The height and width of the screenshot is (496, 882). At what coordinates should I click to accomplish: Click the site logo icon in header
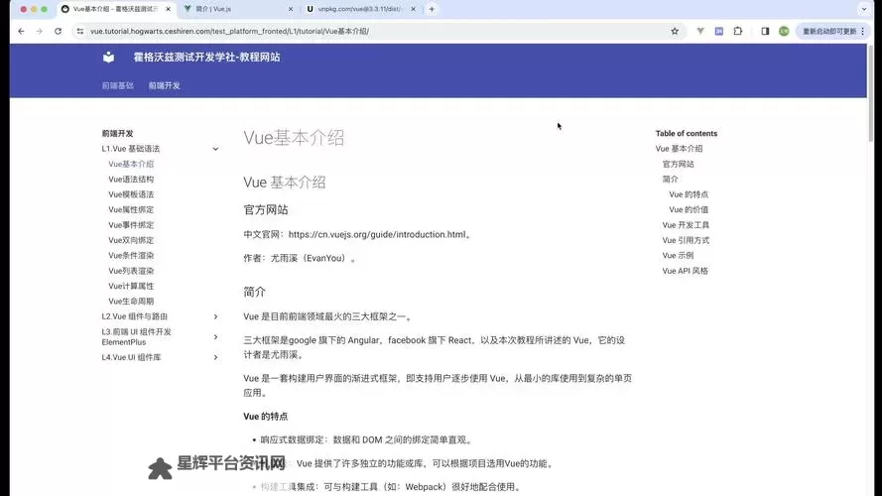[108, 57]
